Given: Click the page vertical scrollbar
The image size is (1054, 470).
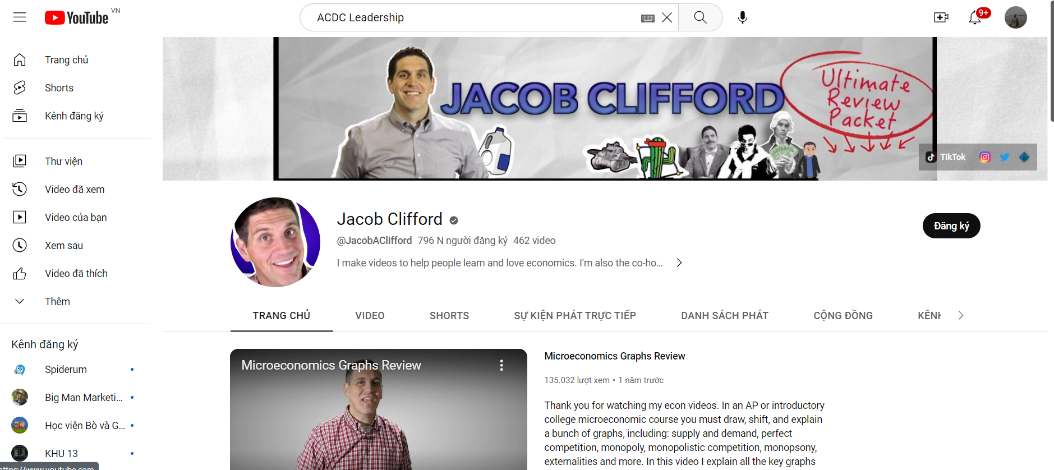Looking at the screenshot, I should (x=1051, y=62).
